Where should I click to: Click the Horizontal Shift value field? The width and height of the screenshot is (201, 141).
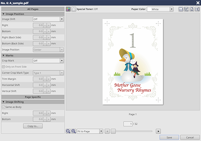(x=38, y=85)
